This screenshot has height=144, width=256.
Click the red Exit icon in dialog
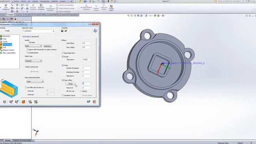click(x=94, y=102)
